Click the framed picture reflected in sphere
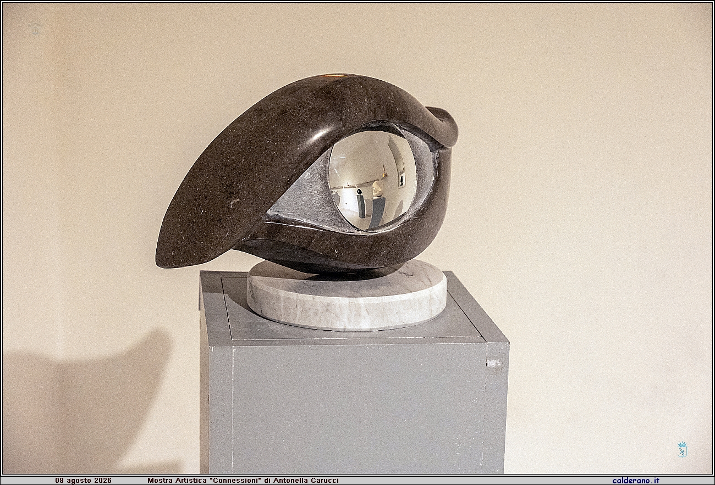The height and width of the screenshot is (485, 715). [x=401, y=177]
